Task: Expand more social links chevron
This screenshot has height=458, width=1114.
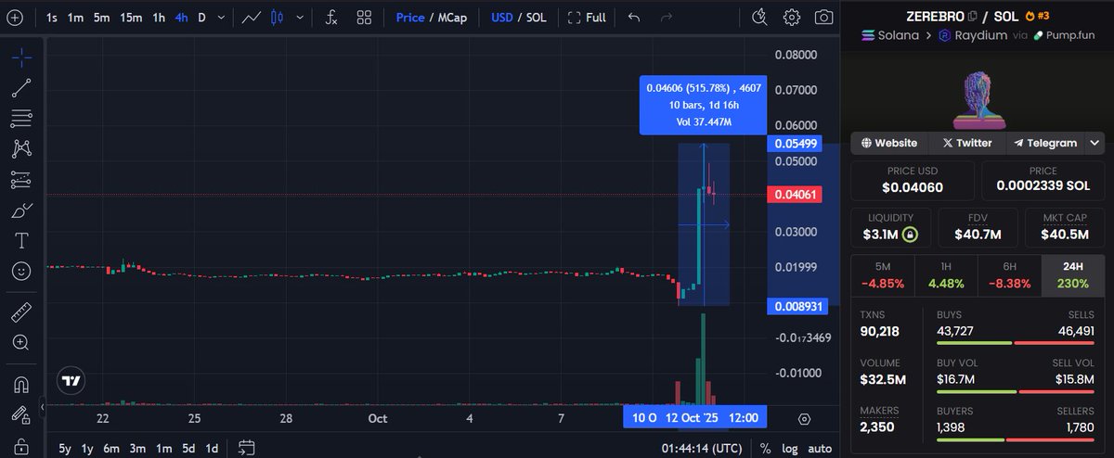Action: (1095, 143)
